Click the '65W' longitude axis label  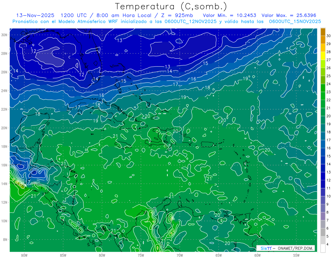(219, 255)
